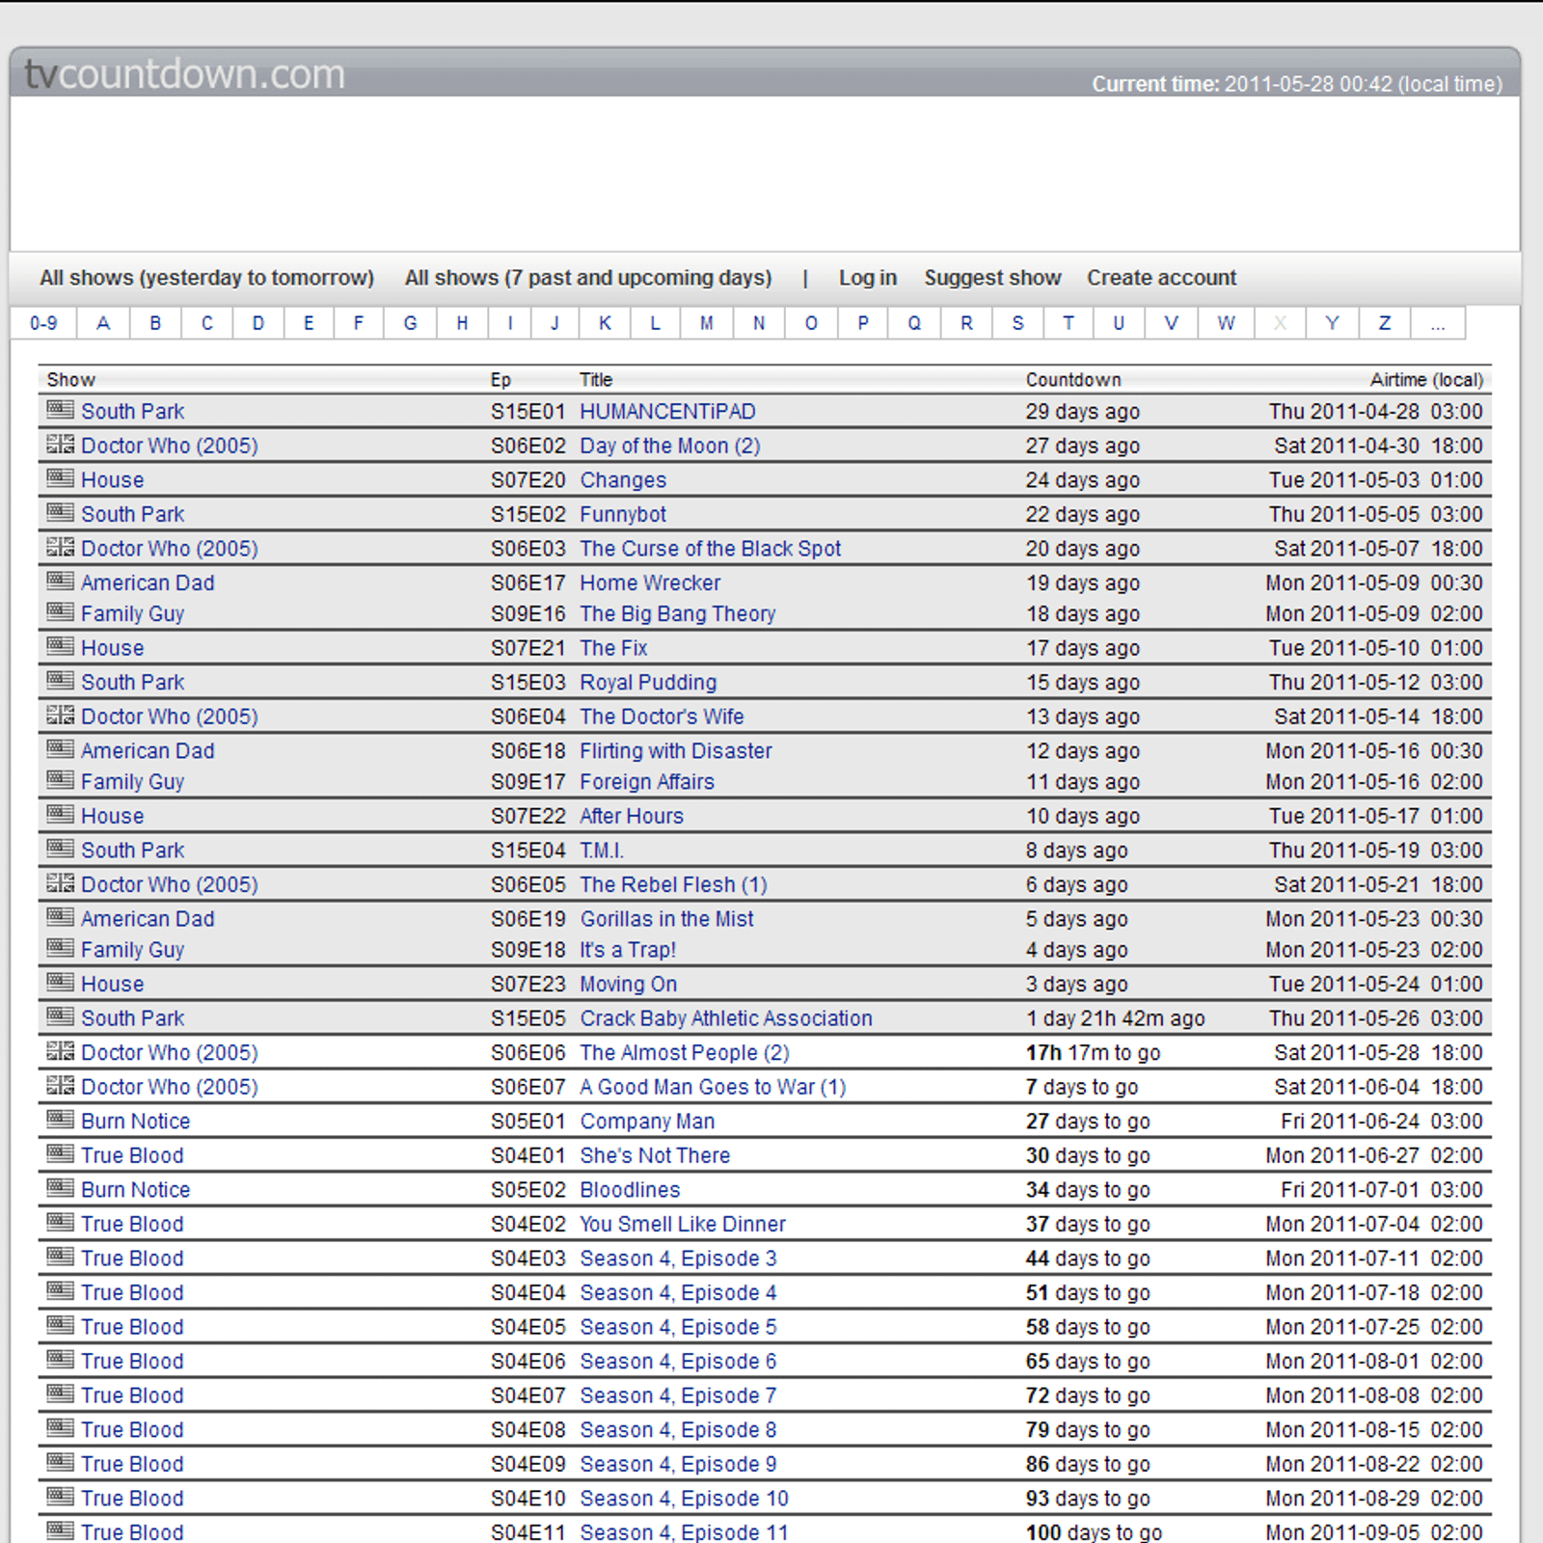Select the letter T tab
Viewport: 1543px width, 1543px height.
1069,323
